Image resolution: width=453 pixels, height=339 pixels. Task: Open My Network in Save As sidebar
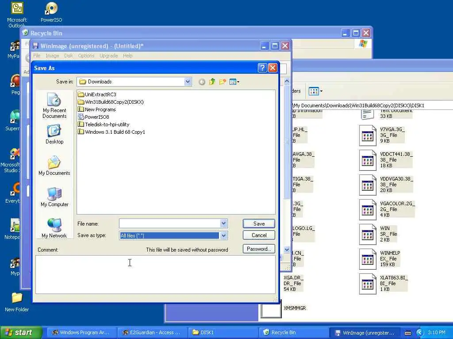[54, 228]
